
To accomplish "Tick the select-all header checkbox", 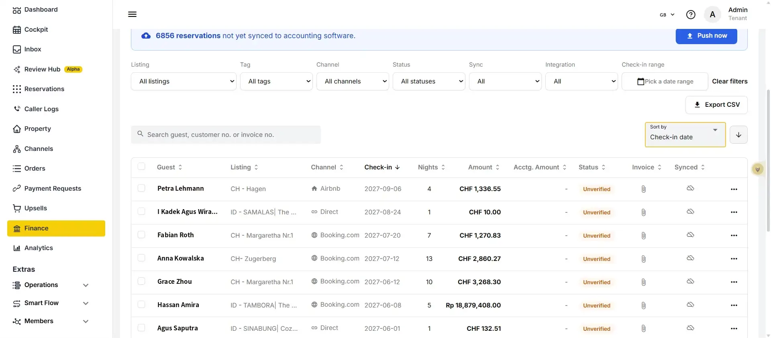I will pyautogui.click(x=141, y=167).
